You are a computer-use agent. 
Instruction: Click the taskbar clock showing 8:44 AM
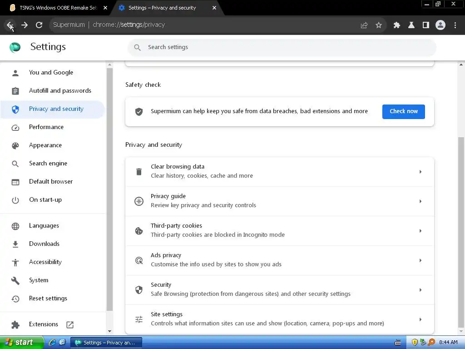[448, 343]
